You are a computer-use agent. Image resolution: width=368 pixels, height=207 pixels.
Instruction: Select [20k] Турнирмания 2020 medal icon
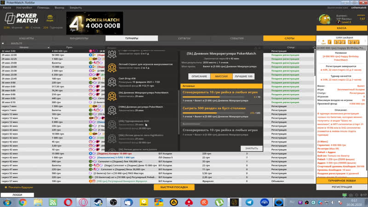click(x=112, y=125)
